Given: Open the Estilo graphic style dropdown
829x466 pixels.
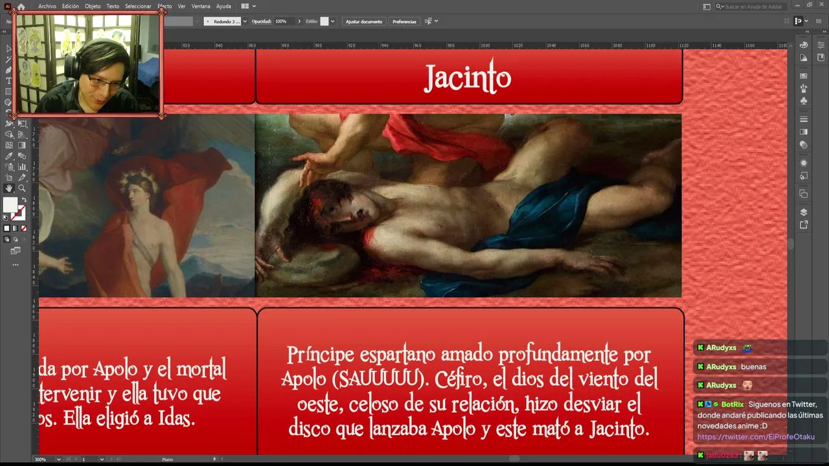Looking at the screenshot, I should [x=332, y=21].
